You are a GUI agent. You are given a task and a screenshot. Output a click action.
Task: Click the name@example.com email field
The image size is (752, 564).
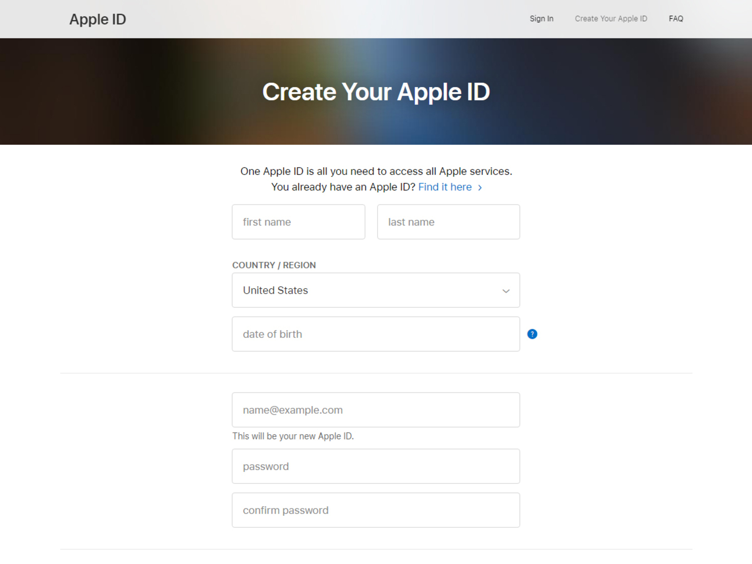pyautogui.click(x=376, y=410)
